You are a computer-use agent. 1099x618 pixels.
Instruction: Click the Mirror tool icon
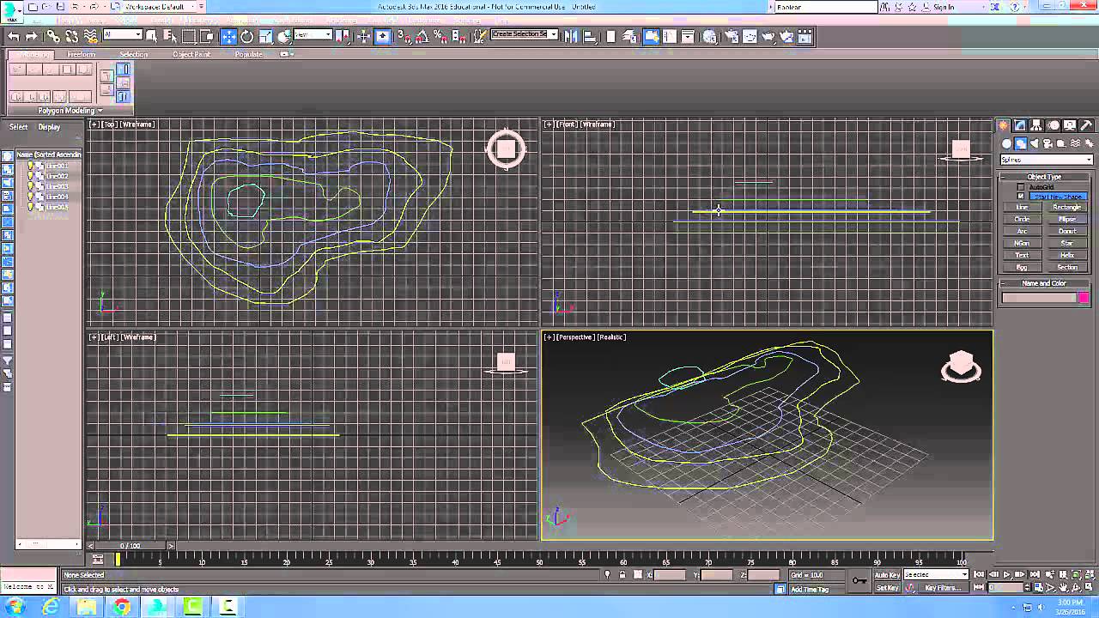click(x=573, y=36)
